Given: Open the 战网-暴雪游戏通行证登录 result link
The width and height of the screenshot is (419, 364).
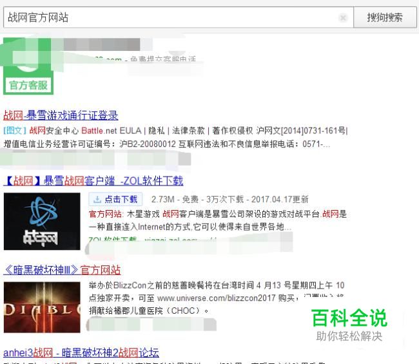Looking at the screenshot, I should pyautogui.click(x=61, y=115).
